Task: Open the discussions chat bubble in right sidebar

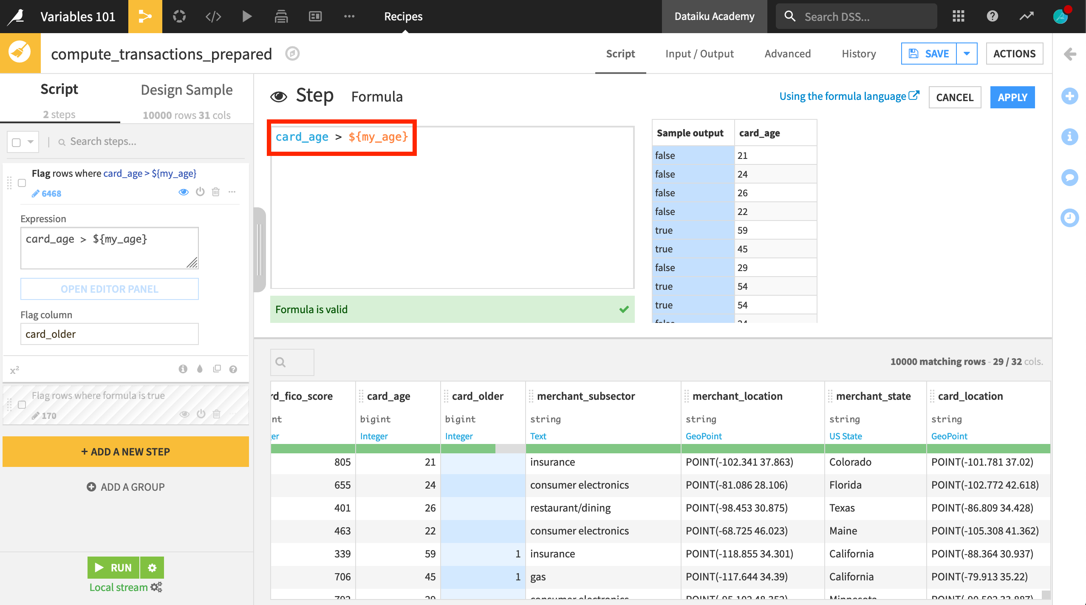Action: click(x=1070, y=178)
